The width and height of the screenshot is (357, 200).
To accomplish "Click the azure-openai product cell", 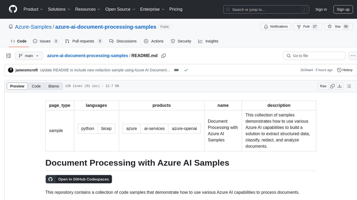I will (x=184, y=129).
